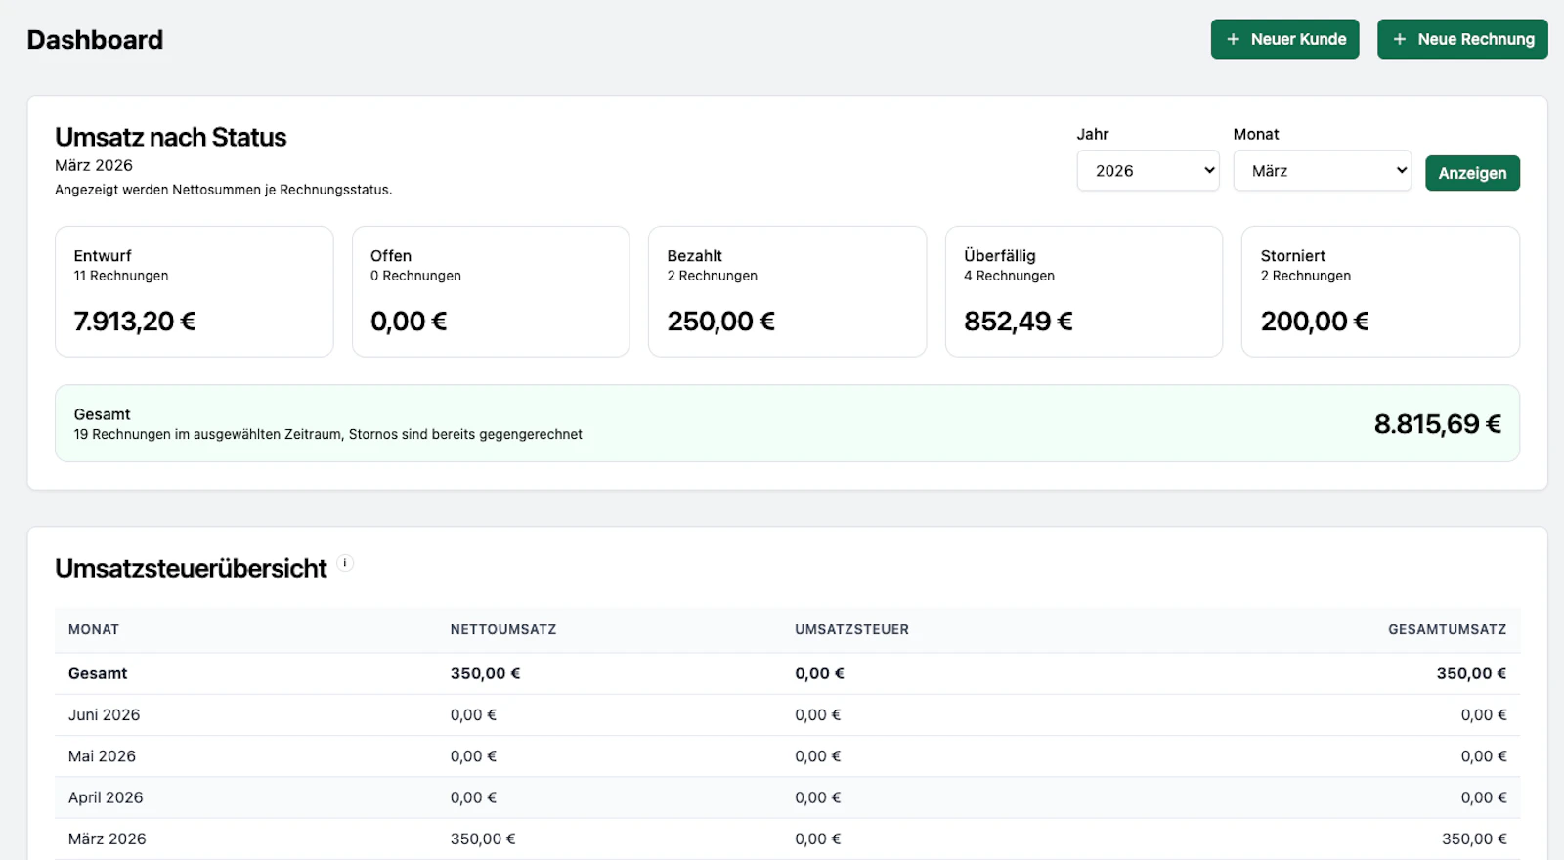
Task: Select the Offen status card
Action: (x=491, y=291)
